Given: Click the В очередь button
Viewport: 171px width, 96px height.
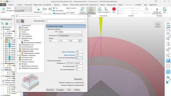Looking at the screenshot, I should [60, 90].
